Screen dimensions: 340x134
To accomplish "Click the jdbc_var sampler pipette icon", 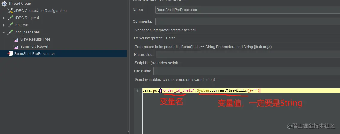I will (x=10, y=25).
